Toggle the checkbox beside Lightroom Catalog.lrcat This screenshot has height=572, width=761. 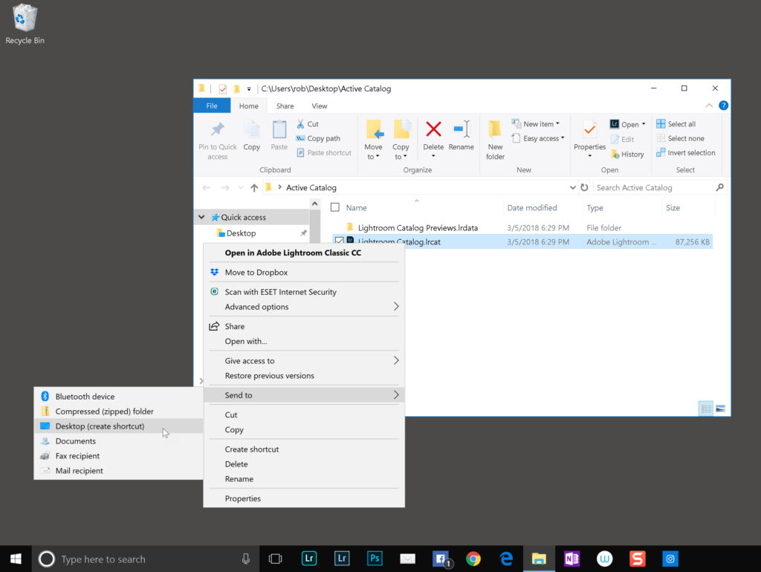339,241
